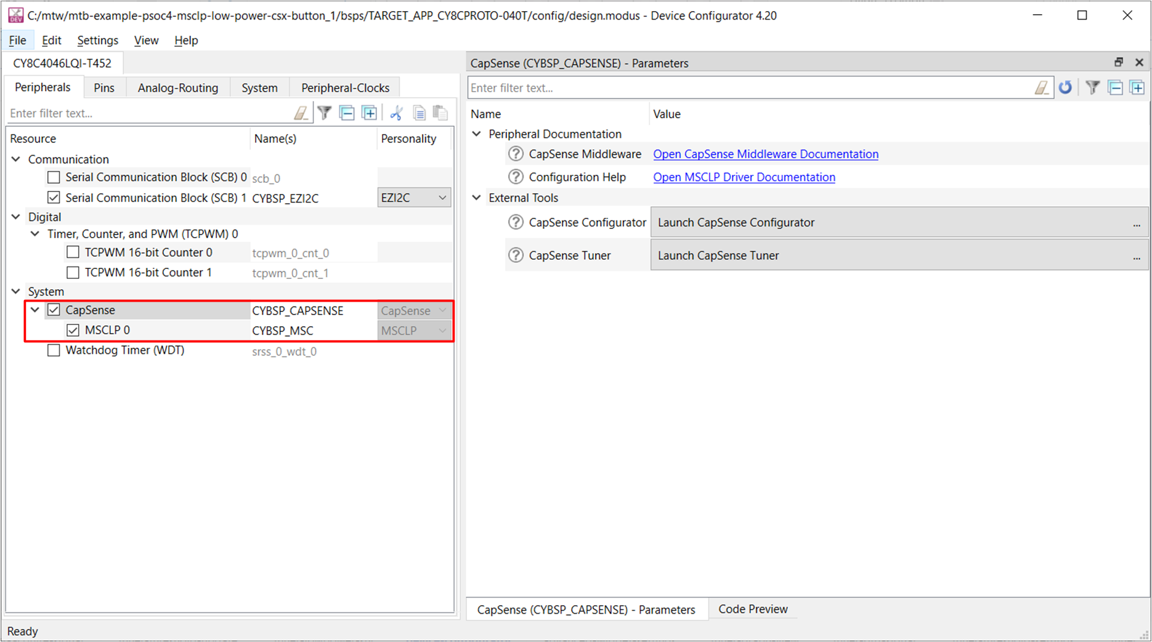Disable Serial Communication Block (SCB) 1

click(54, 198)
